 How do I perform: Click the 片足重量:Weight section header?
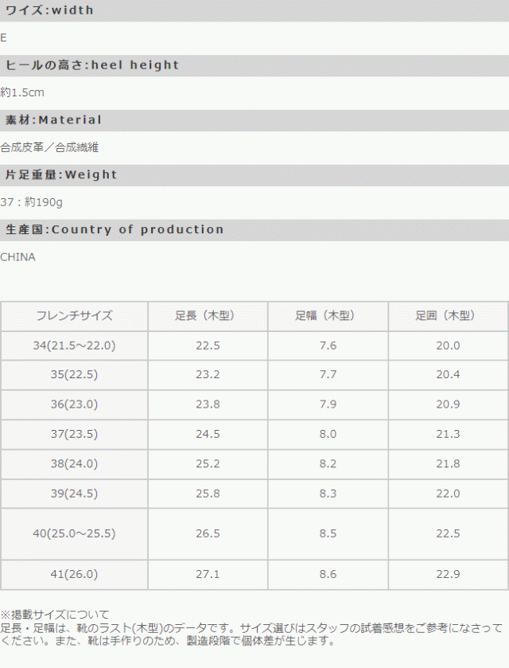(x=61, y=175)
